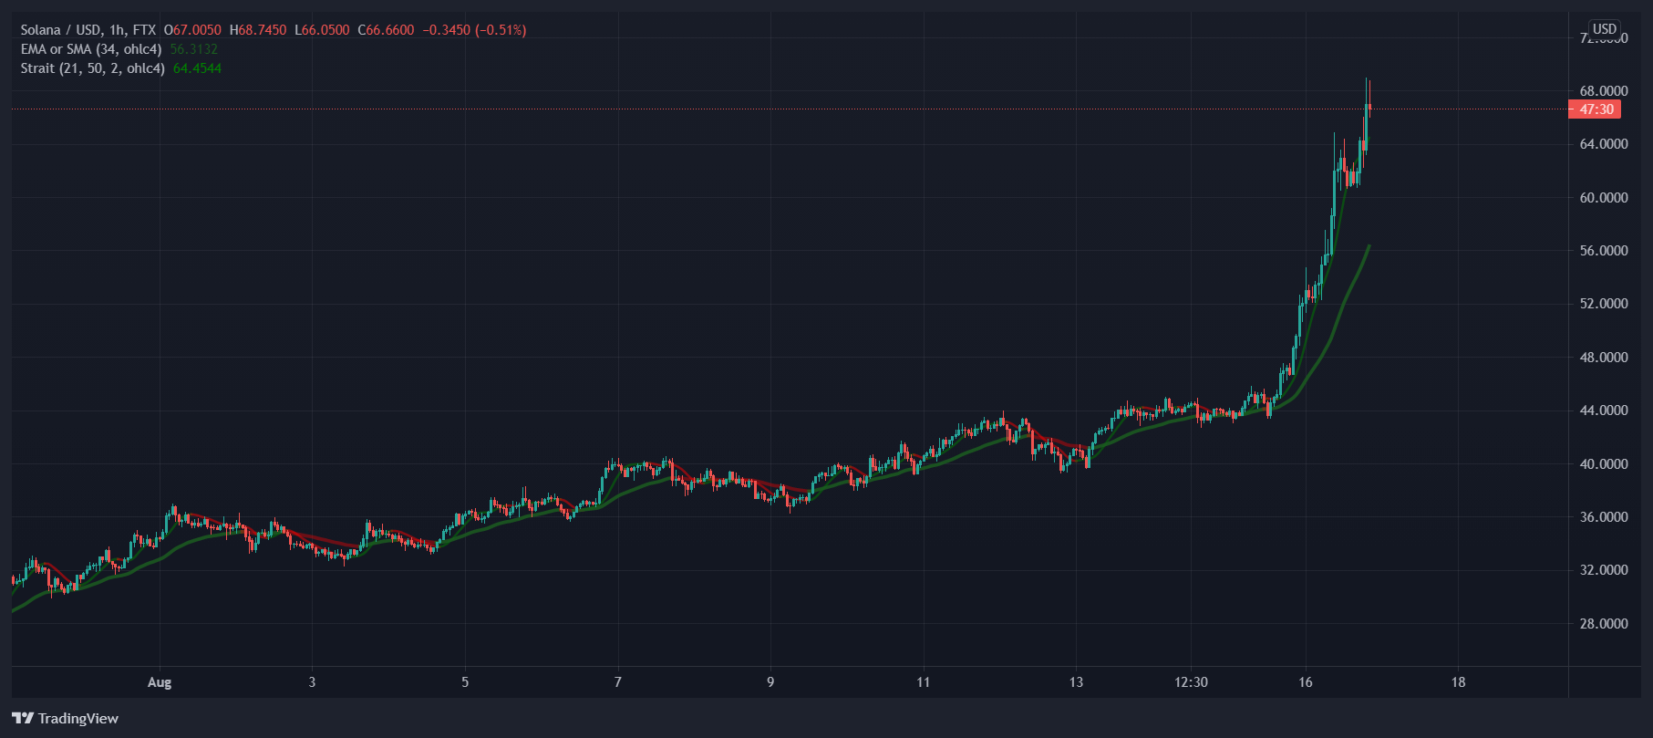Viewport: 1653px width, 738px height.
Task: Click the 5 date on time axis
Action: 465,682
